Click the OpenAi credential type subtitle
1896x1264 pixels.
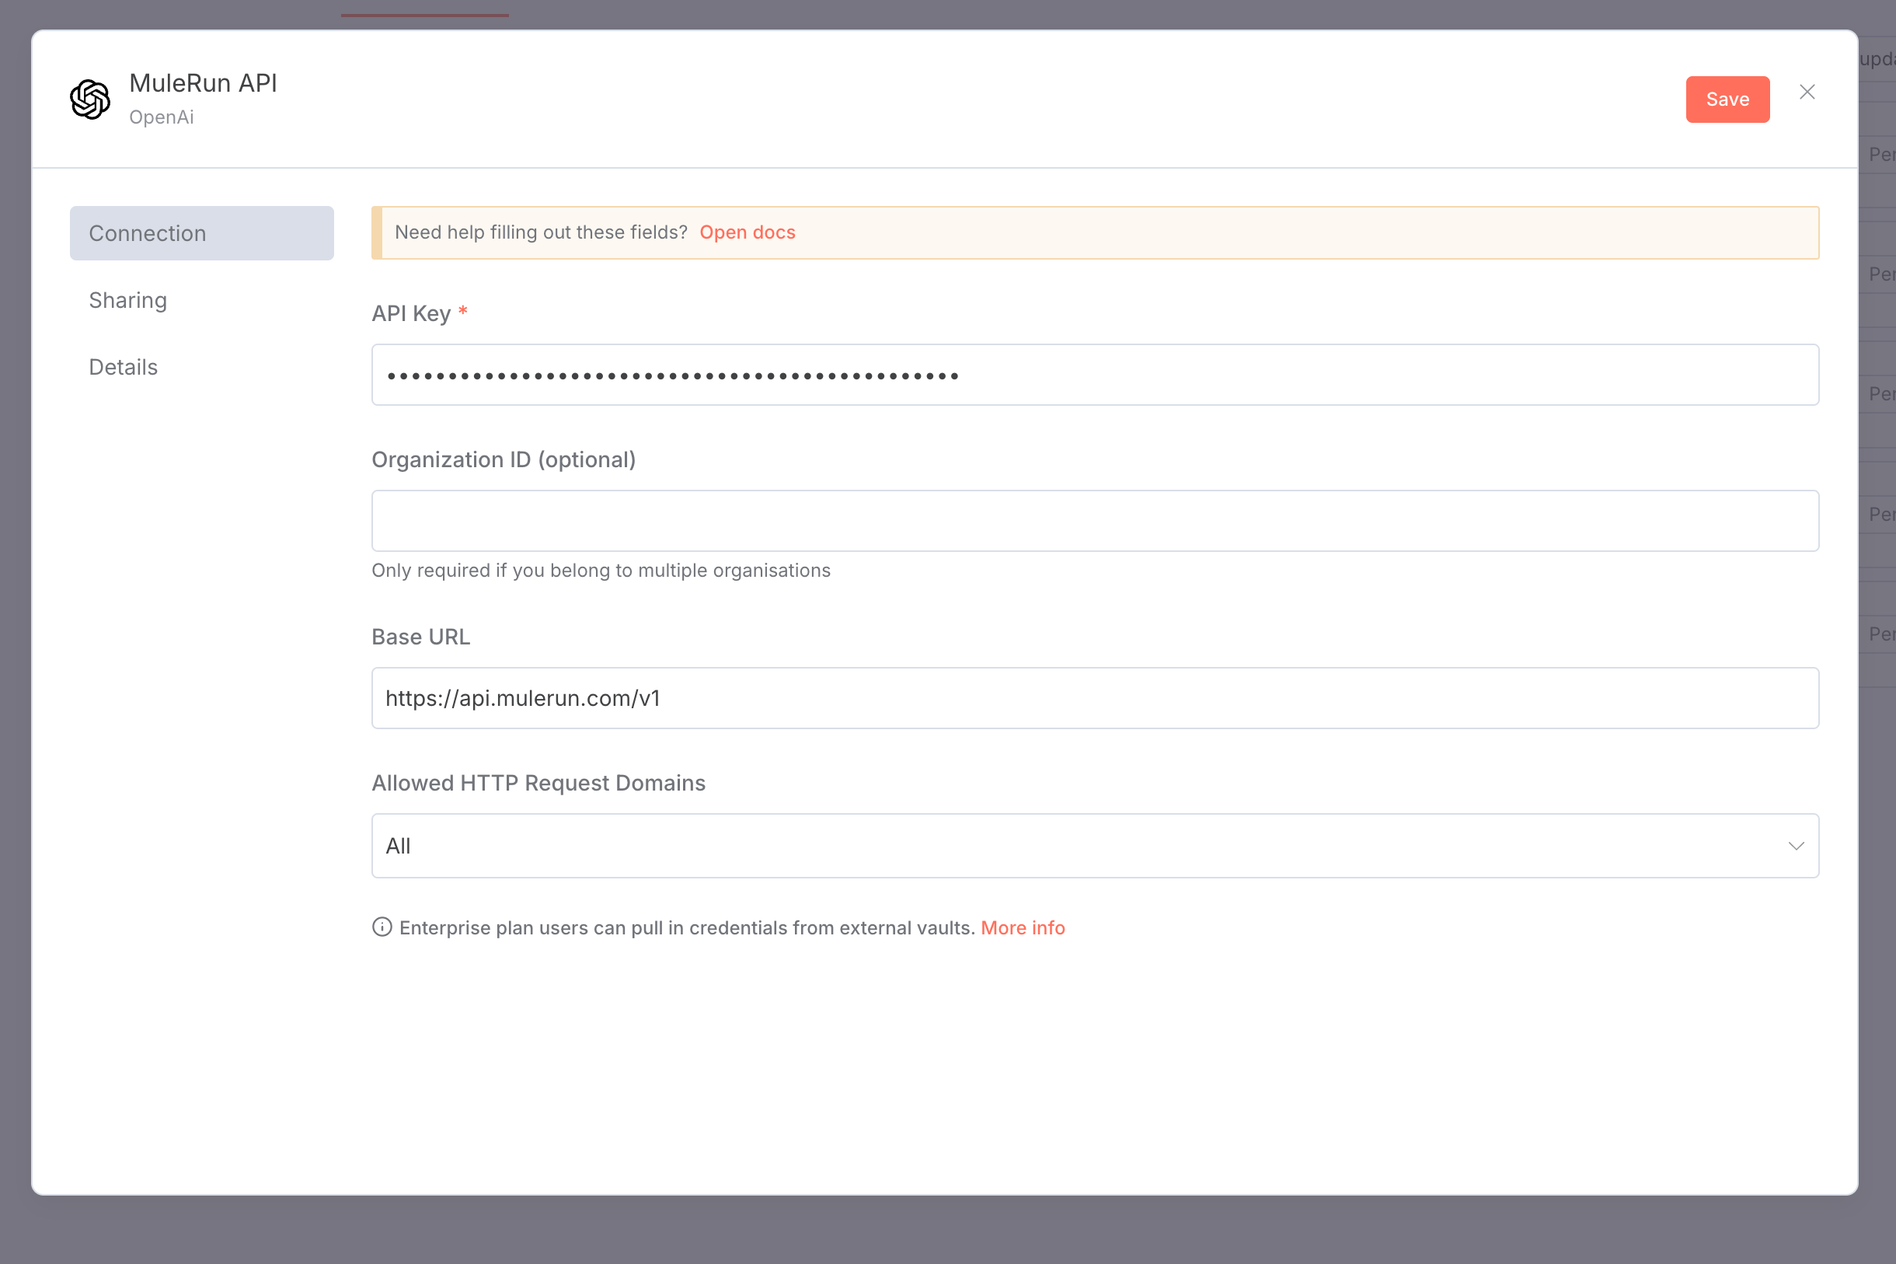point(161,117)
